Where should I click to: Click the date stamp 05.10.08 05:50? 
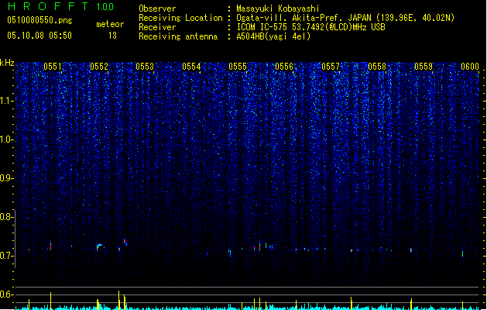39,36
